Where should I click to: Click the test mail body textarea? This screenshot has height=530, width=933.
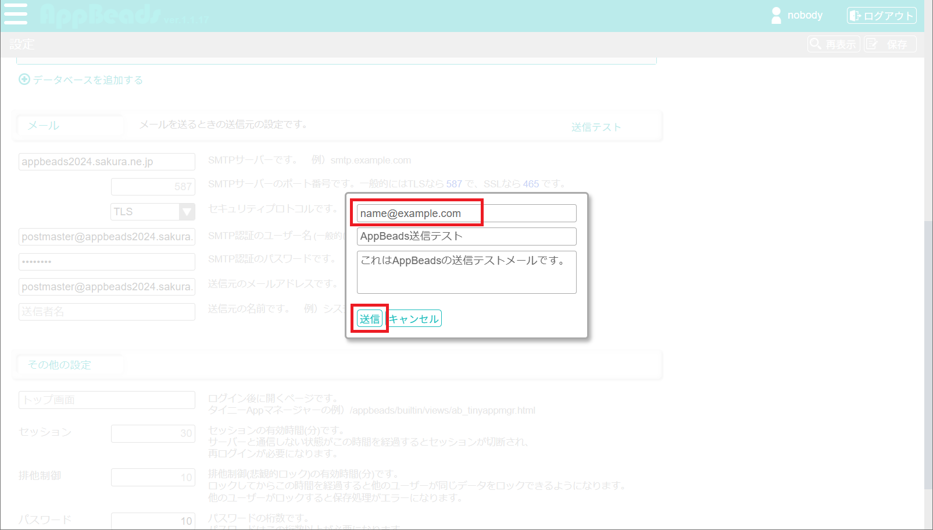click(467, 272)
